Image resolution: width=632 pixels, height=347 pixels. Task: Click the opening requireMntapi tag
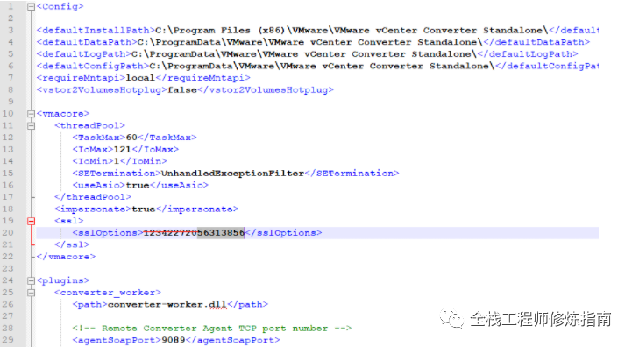click(81, 78)
